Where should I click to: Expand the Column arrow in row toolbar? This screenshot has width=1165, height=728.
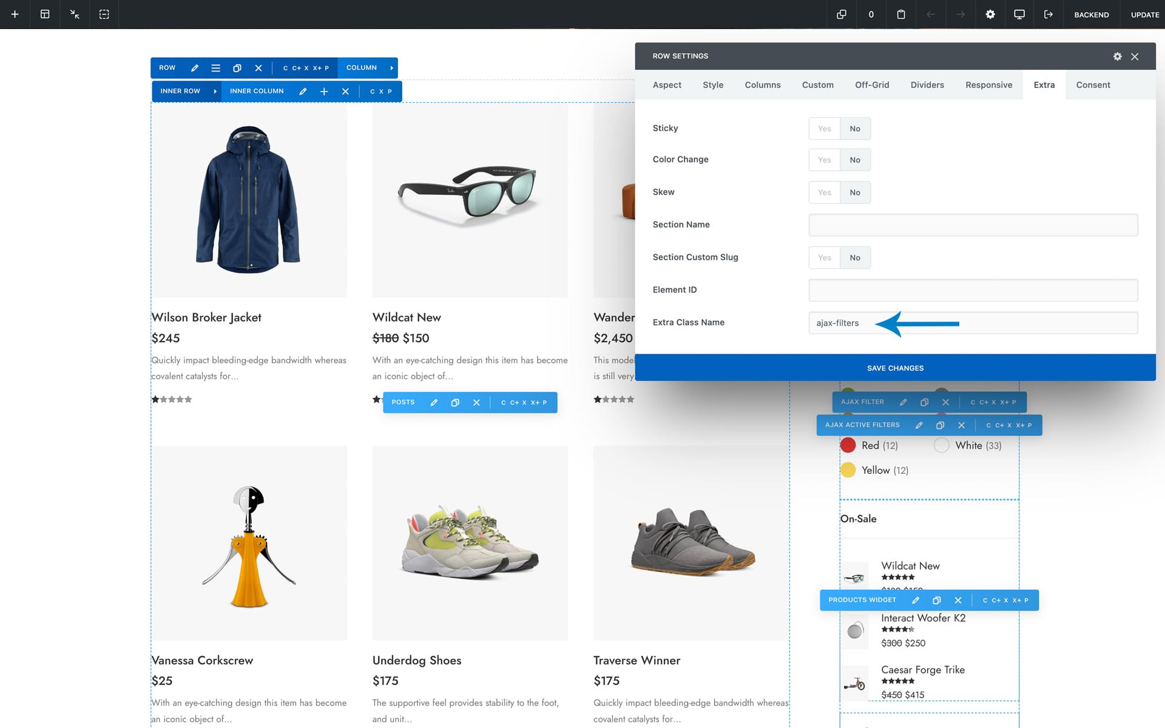click(x=391, y=68)
